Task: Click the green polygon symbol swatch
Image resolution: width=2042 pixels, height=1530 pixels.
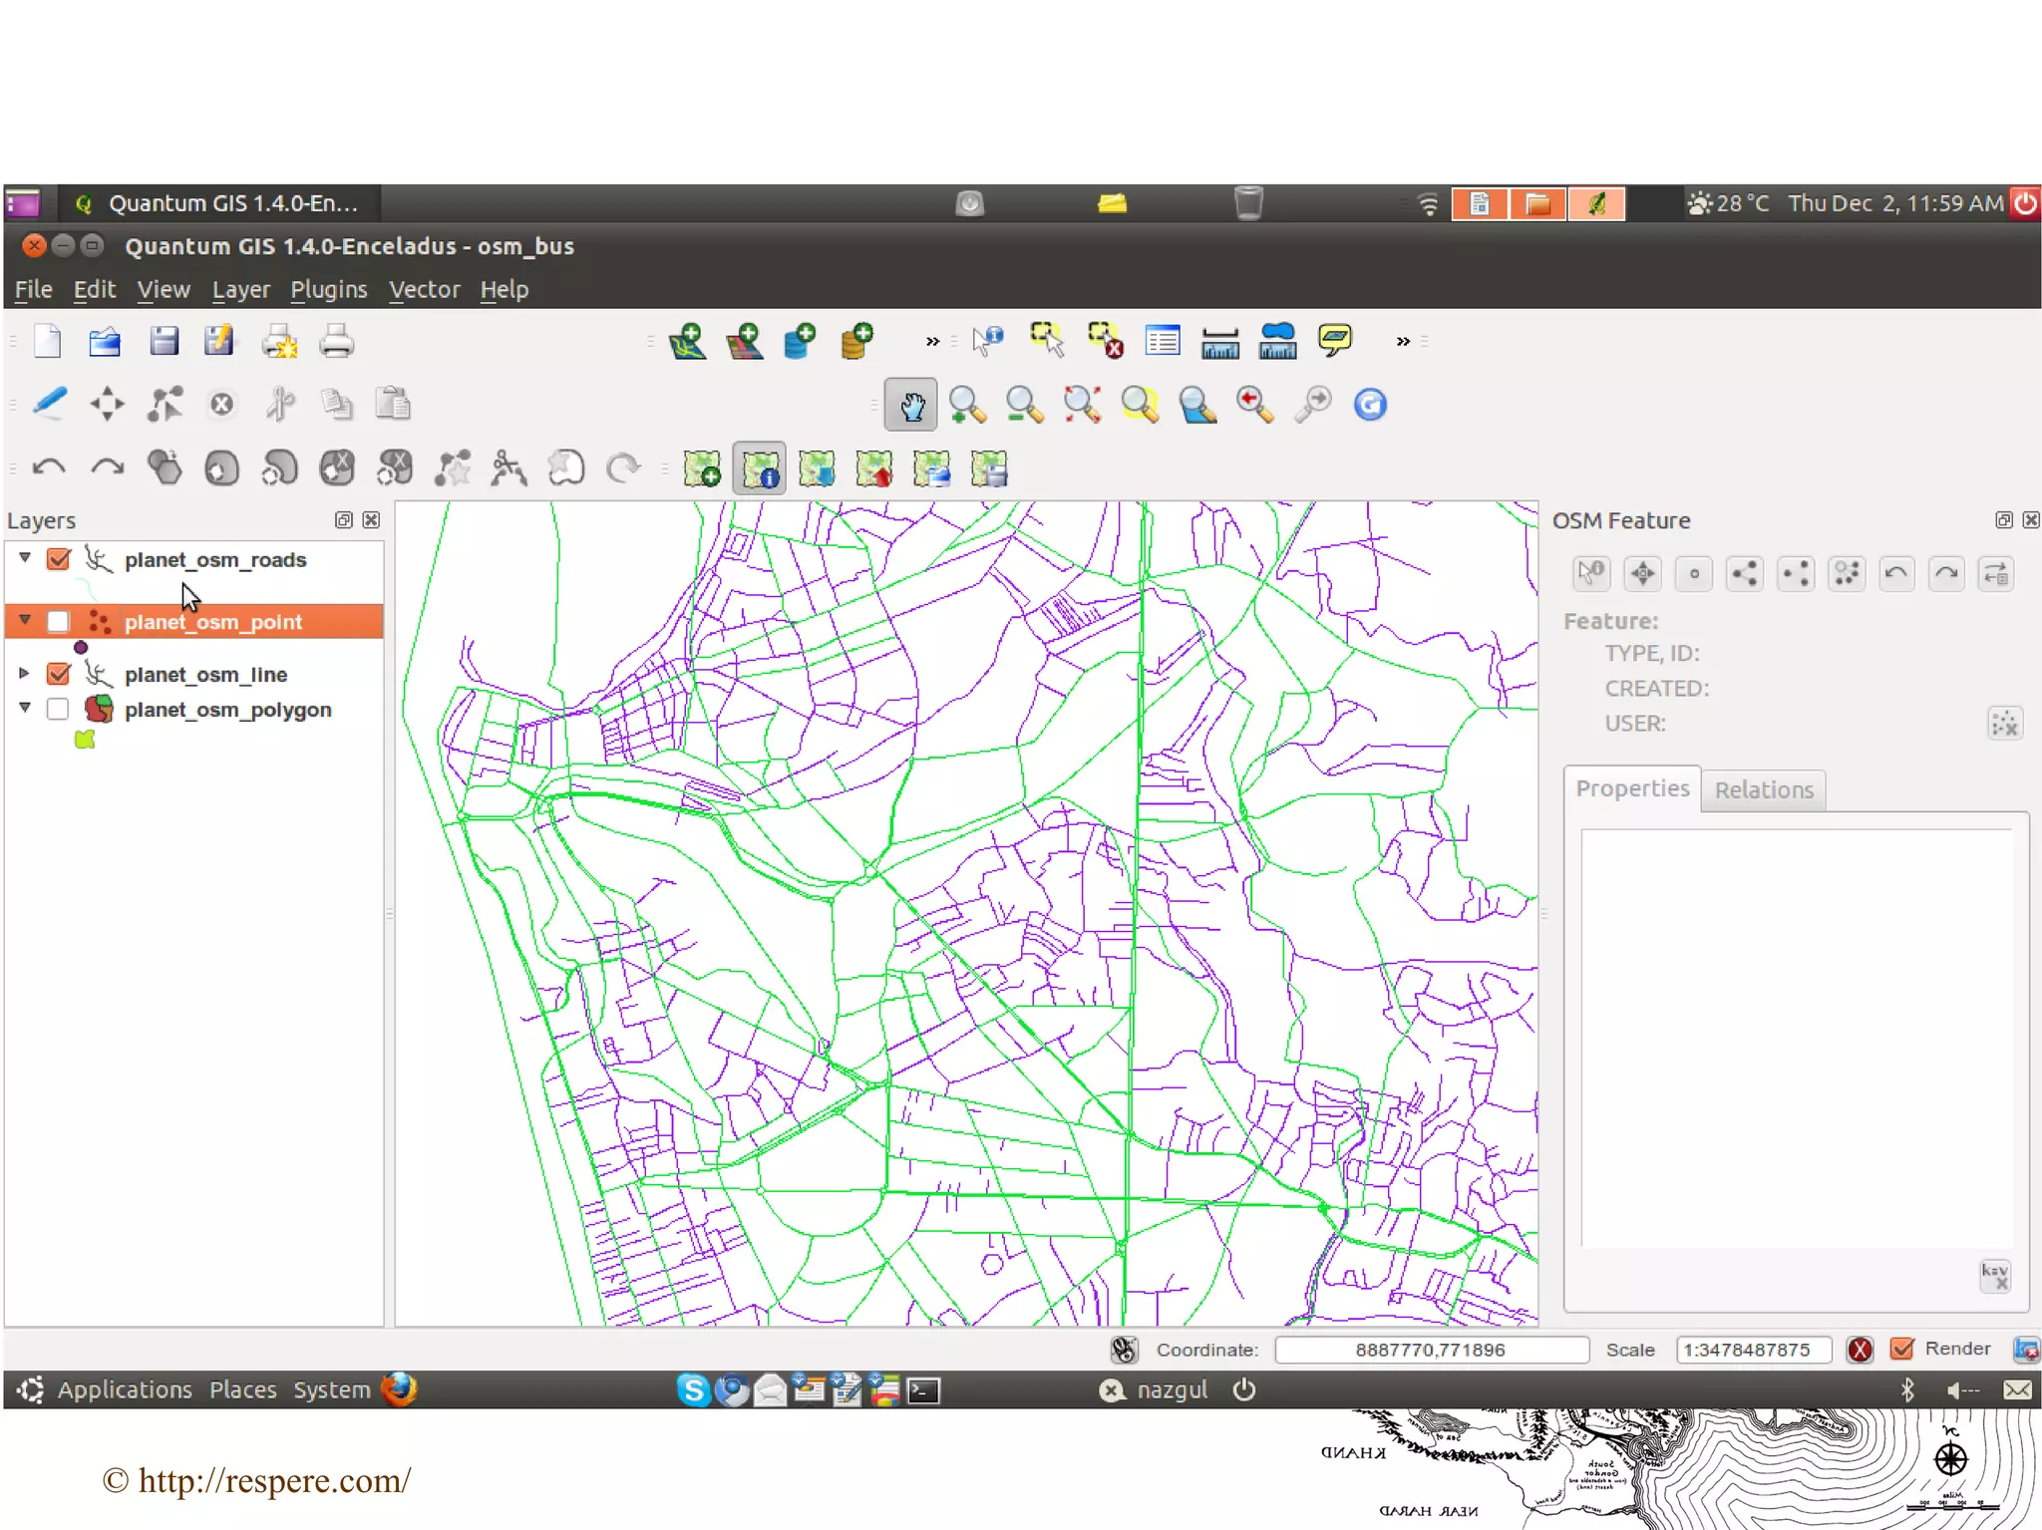Action: 85,740
